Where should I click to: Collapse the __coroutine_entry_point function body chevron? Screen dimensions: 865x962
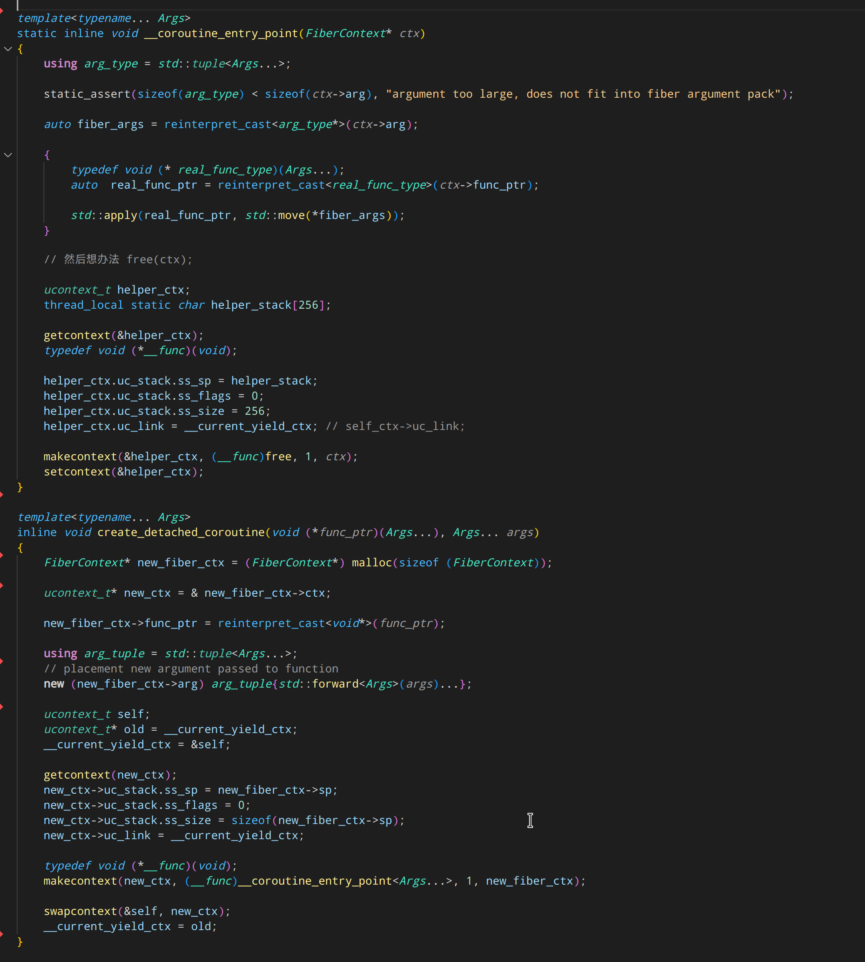point(8,48)
